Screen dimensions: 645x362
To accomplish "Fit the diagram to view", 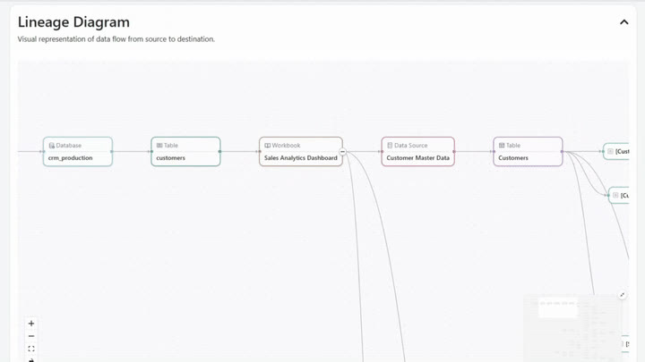I will (31, 349).
